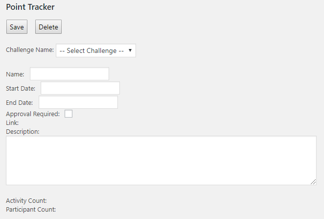Image resolution: width=324 pixels, height=219 pixels.
Task: Click the Participant Count text
Action: click(31, 210)
